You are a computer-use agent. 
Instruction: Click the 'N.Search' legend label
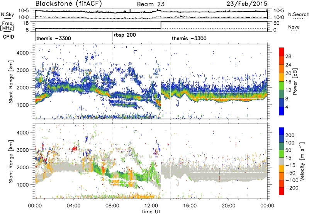coord(298,14)
